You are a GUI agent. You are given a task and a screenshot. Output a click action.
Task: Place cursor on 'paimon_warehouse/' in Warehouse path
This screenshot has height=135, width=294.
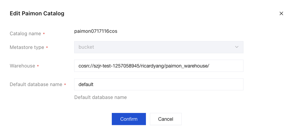click(x=188, y=66)
